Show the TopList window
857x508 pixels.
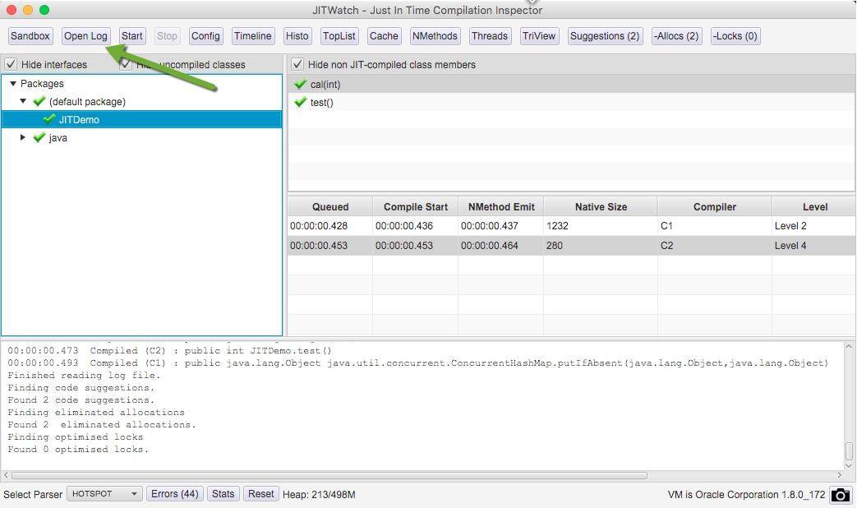click(x=339, y=36)
